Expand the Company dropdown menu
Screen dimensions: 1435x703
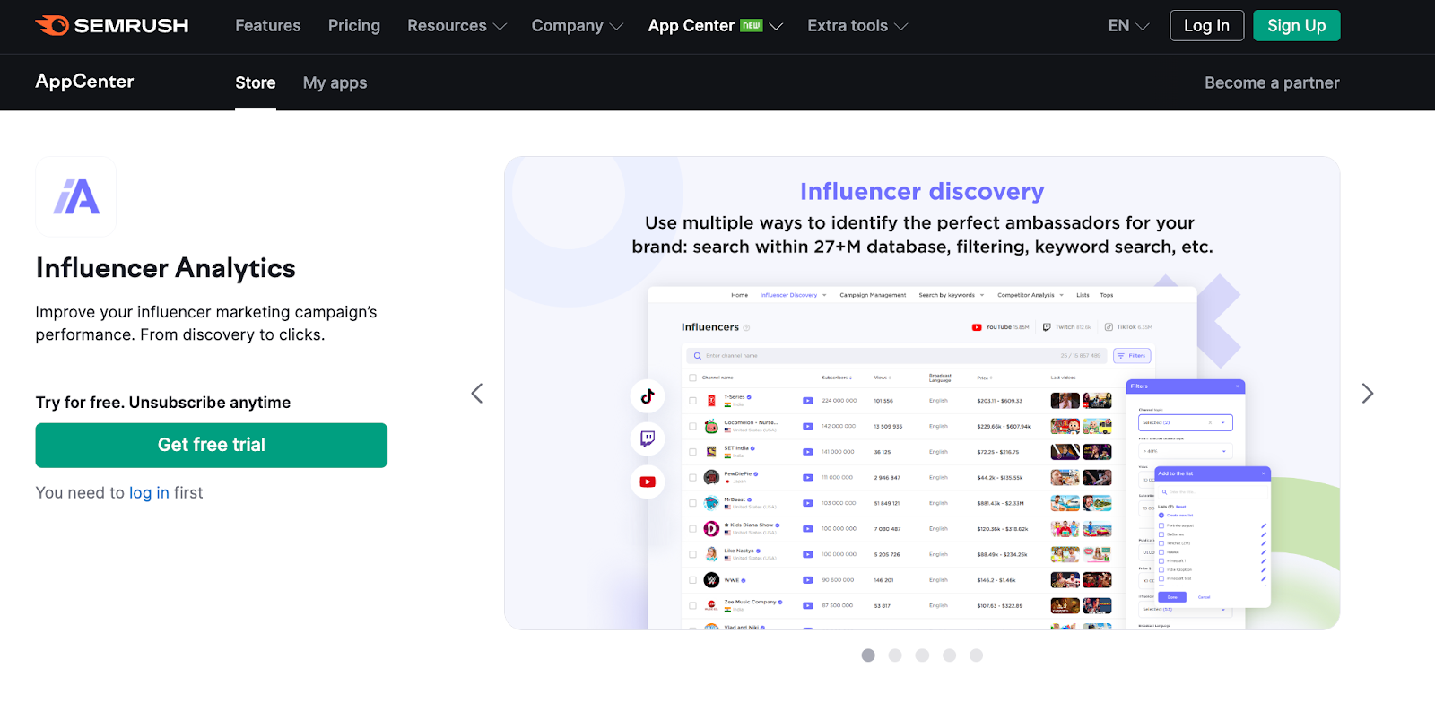(577, 26)
